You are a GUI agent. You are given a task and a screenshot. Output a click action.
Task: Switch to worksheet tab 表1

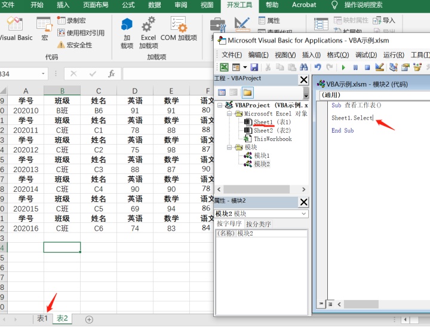[42, 319]
